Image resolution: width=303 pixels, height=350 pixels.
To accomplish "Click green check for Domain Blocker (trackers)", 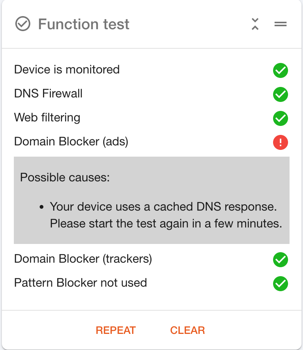I will pos(281,260).
